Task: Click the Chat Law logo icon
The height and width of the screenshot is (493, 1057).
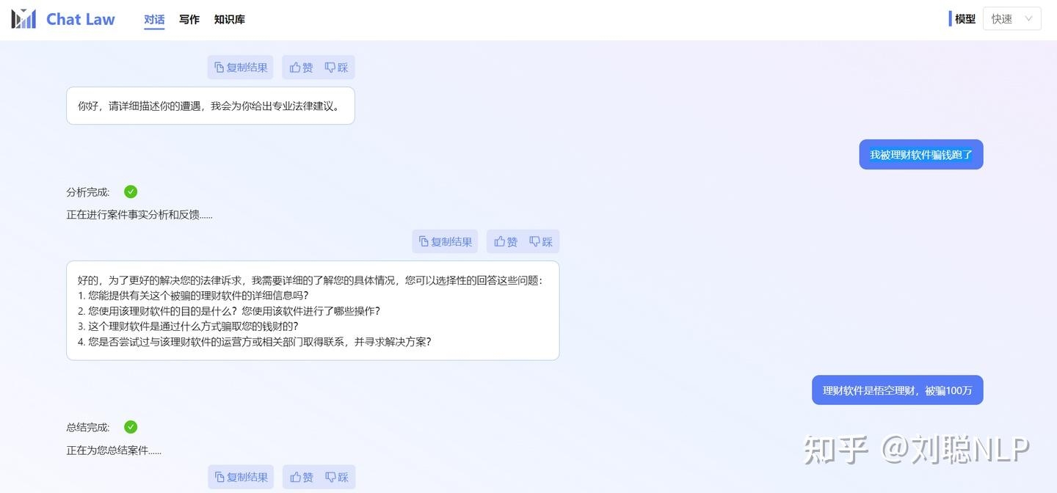Action: (23, 19)
